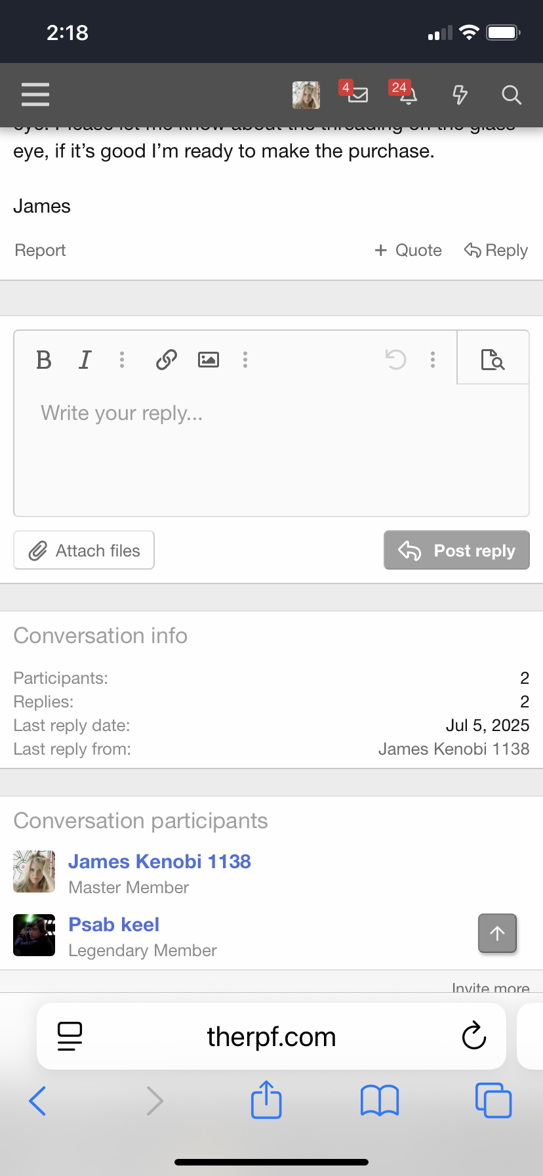543x1176 pixels.
Task: Insert an image into the reply
Action: click(x=209, y=360)
